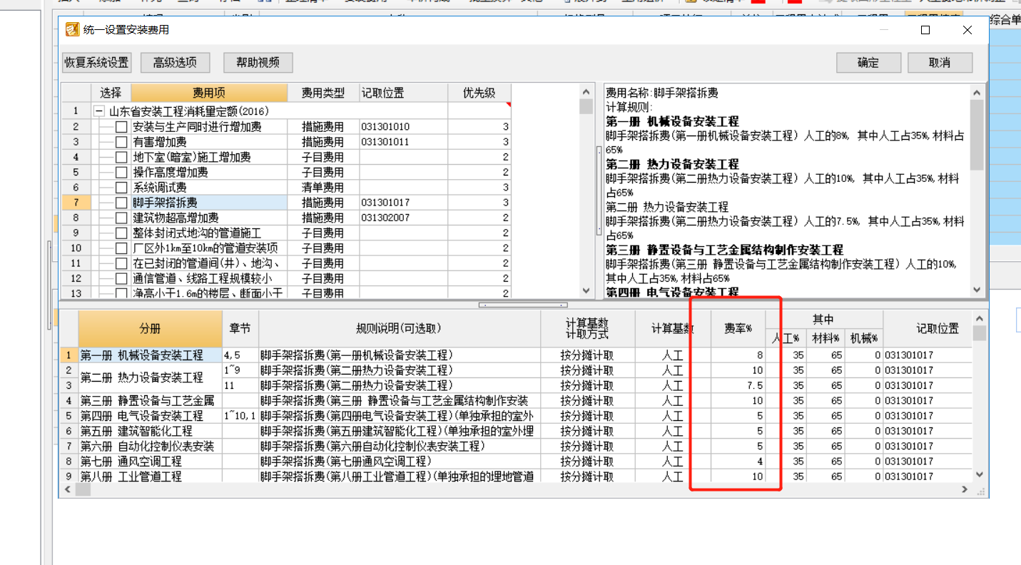Click down arrow of rules description scrollbar
Viewport: 1021px width, 565px height.
[x=977, y=290]
